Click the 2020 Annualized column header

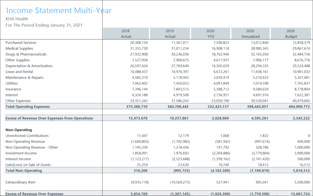tap(250, 34)
